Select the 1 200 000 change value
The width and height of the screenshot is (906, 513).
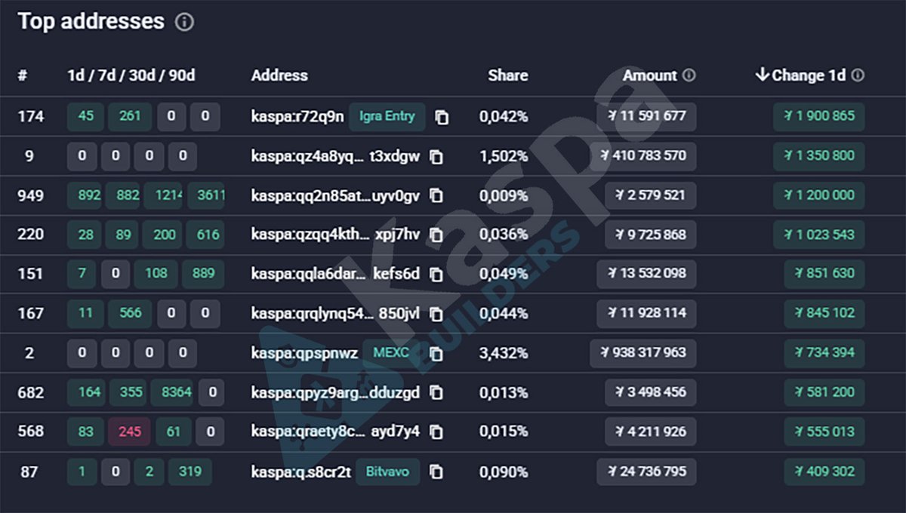pyautogui.click(x=818, y=195)
